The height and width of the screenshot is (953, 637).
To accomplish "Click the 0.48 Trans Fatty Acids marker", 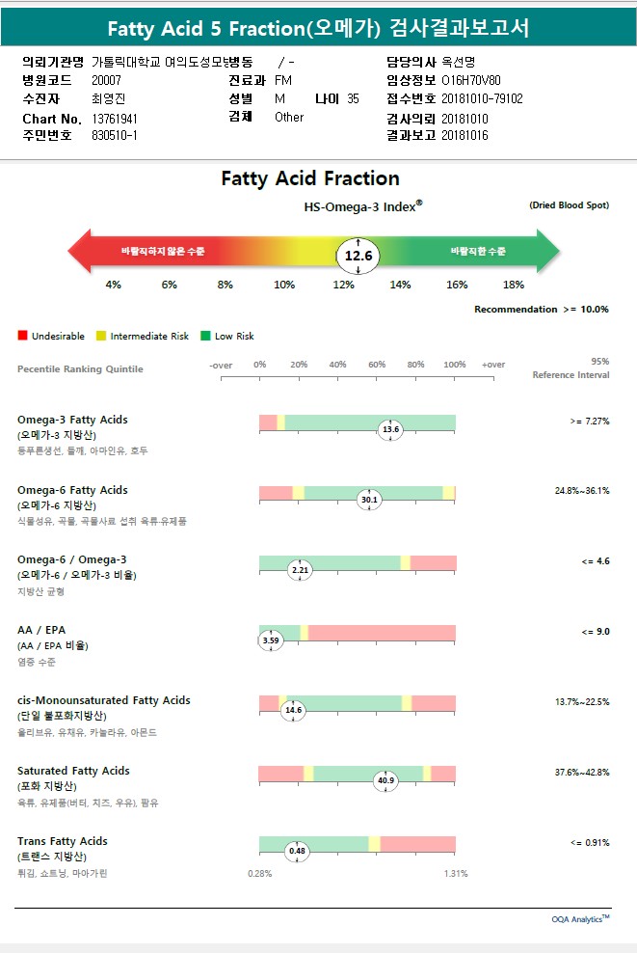I will click(x=297, y=851).
